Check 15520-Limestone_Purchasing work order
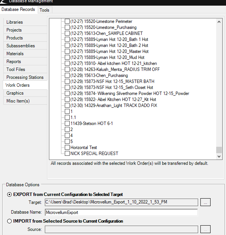The height and width of the screenshot is (235, 226). 67,27
